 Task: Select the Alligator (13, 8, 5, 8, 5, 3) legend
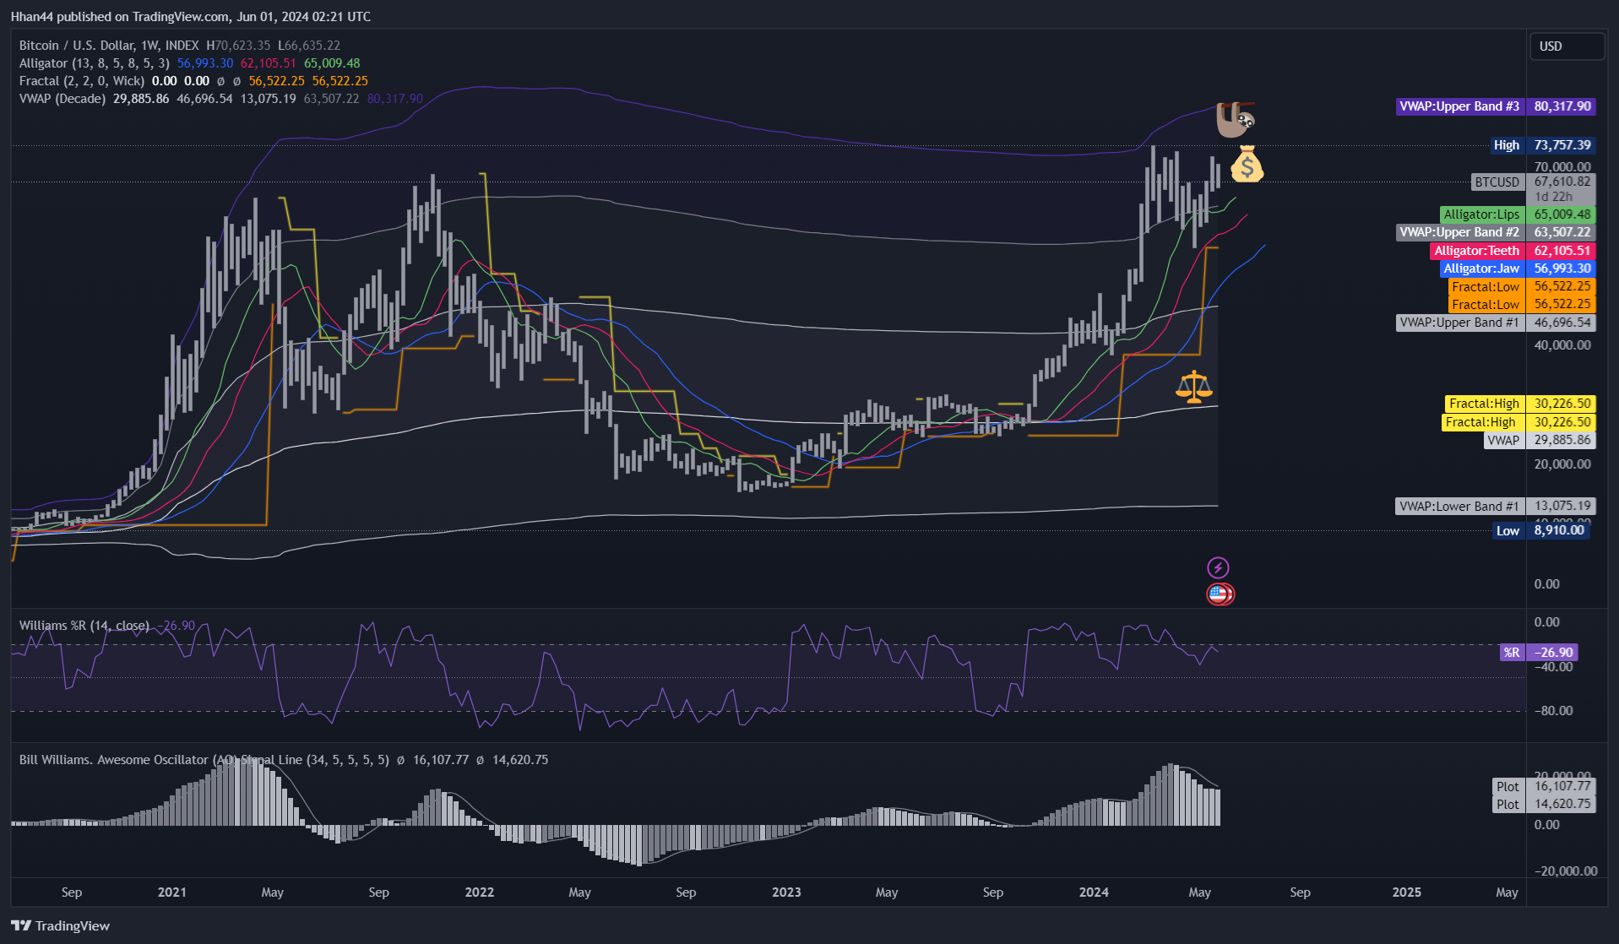95,63
